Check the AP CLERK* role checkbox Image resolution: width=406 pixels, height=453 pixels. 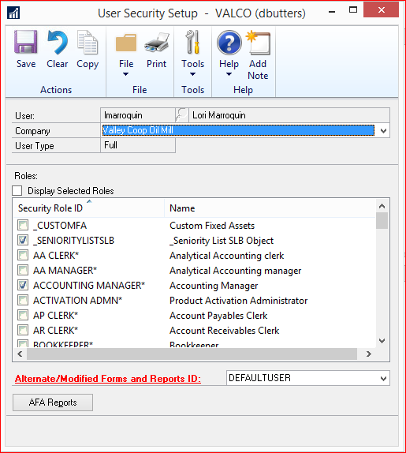[23, 315]
